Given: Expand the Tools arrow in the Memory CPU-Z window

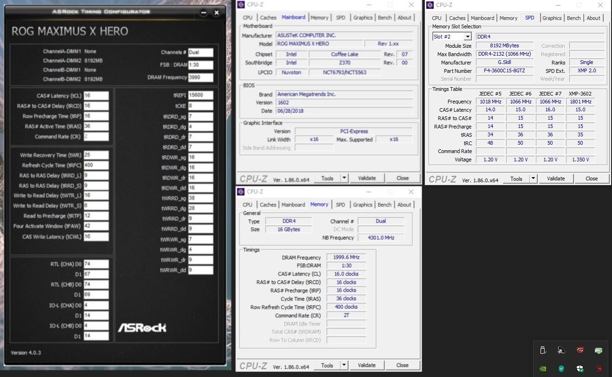Looking at the screenshot, I should click(344, 365).
